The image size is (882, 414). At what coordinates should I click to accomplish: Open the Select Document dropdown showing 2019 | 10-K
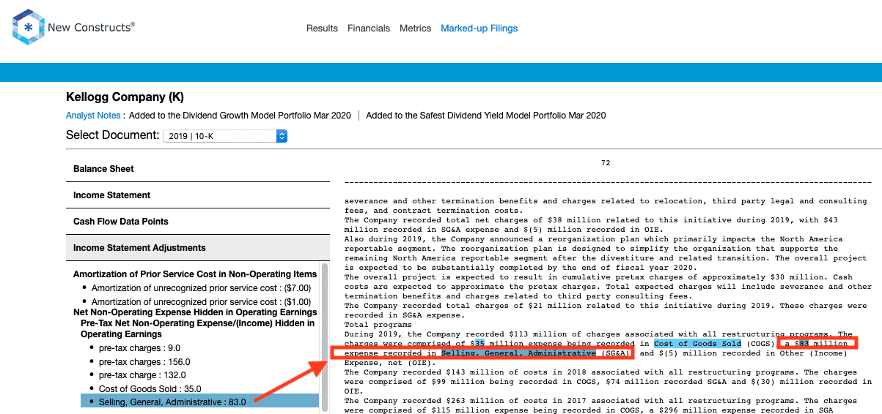(225, 136)
